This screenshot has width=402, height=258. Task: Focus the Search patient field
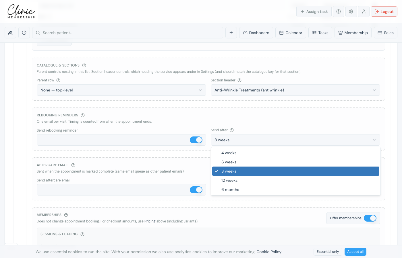pos(127,33)
